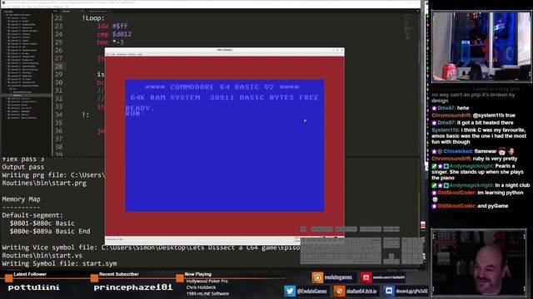The height and width of the screenshot is (299, 533).
Task: Click line number 34 in the gutter
Action: pos(59,115)
